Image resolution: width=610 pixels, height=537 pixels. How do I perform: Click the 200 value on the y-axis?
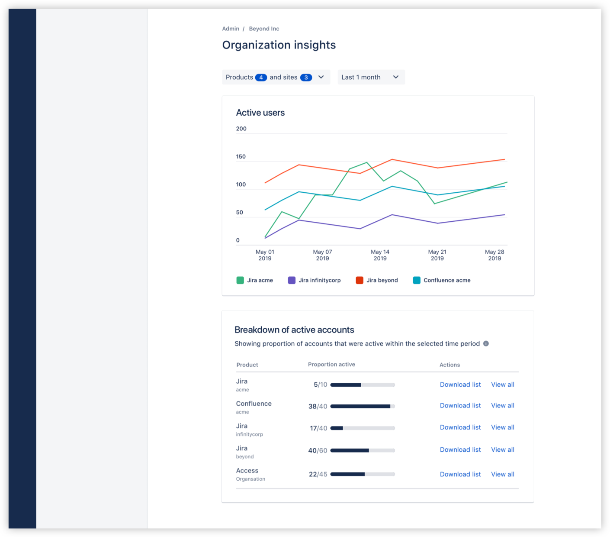[241, 129]
